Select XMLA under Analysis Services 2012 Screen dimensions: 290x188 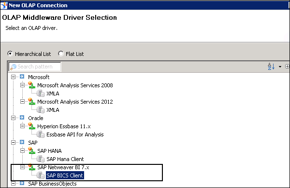point(53,110)
